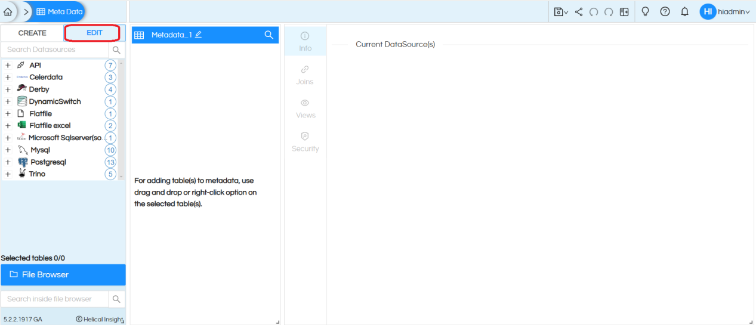Expand the Postgresql datasource node
The image size is (756, 325).
(x=8, y=162)
